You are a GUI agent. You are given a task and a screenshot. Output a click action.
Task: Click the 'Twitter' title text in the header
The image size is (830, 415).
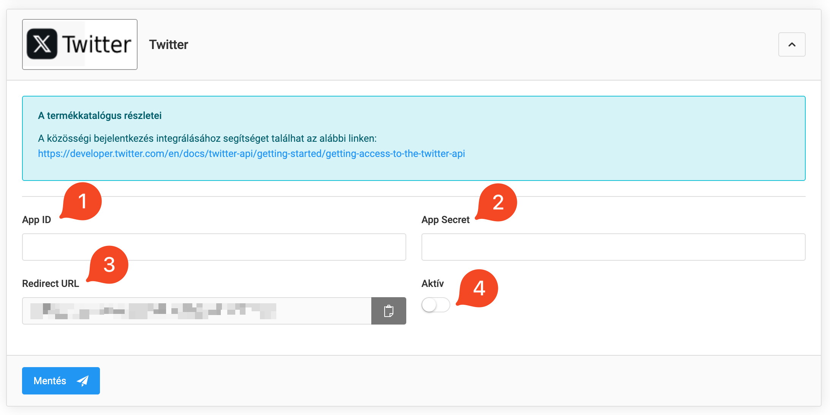(x=168, y=44)
